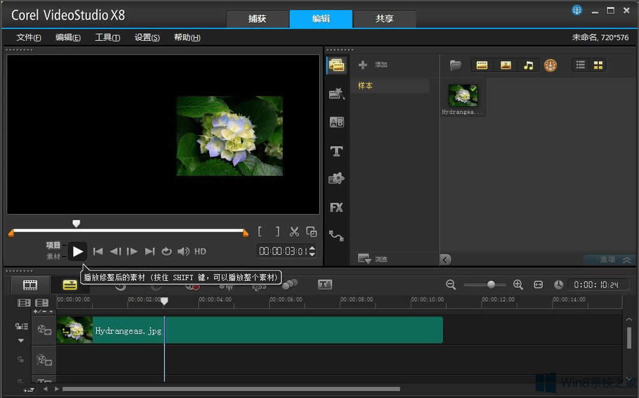Screen dimensions: 639x398
Task: Select Hydrangeas thumbnail in media library
Action: click(463, 96)
